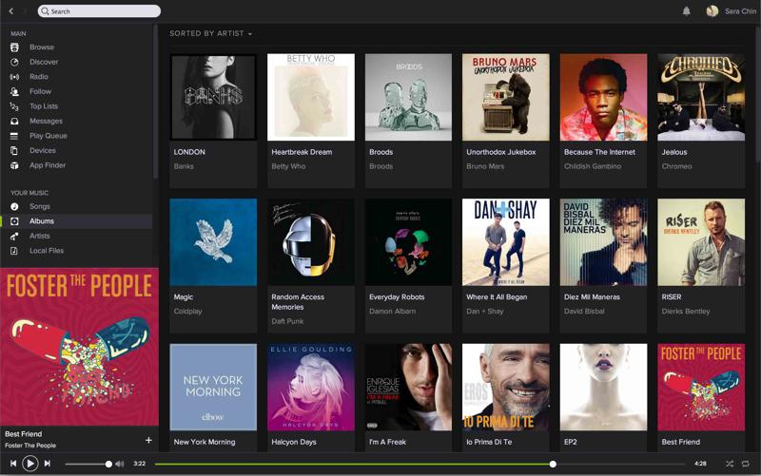761x476 pixels.
Task: Open the now playing Foster The People artwork
Action: click(79, 347)
